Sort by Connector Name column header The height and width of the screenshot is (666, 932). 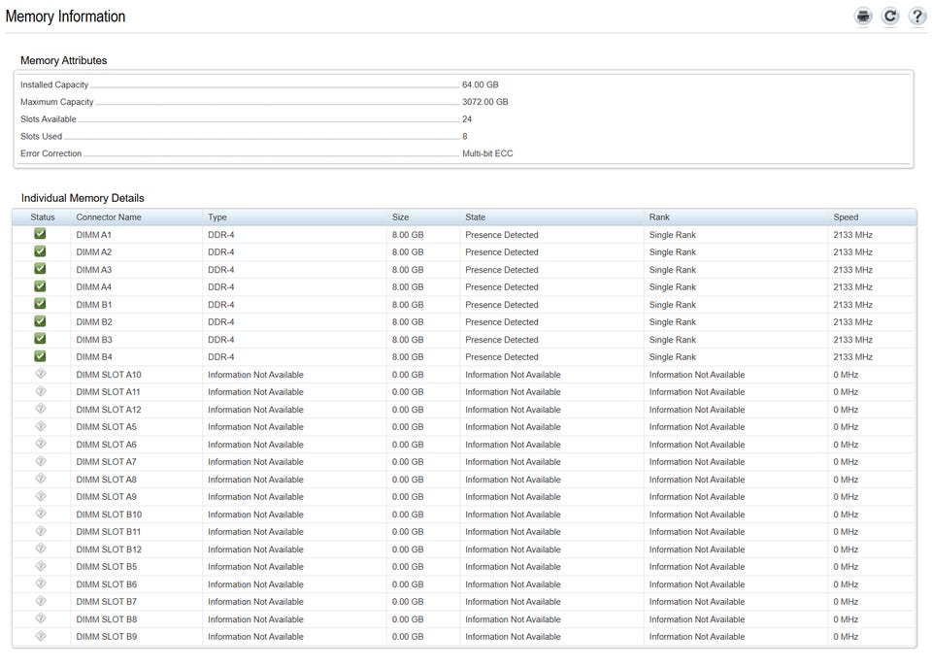pos(109,217)
